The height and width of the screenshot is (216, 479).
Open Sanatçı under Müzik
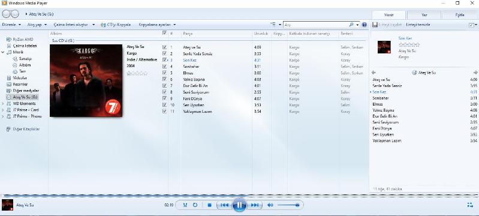pyautogui.click(x=25, y=59)
